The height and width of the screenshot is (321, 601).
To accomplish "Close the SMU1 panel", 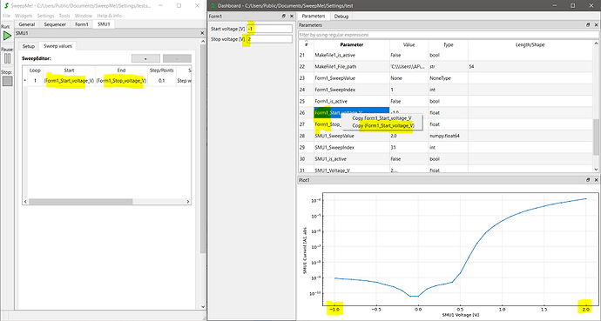I will pyautogui.click(x=202, y=33).
